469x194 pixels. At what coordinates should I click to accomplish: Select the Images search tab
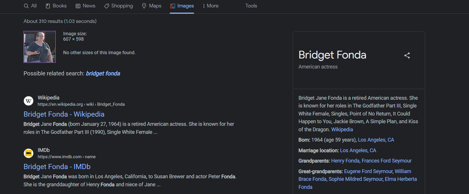coord(182,6)
